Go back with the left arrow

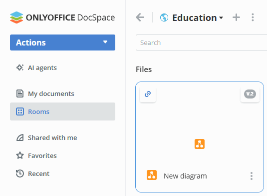pyautogui.click(x=140, y=17)
